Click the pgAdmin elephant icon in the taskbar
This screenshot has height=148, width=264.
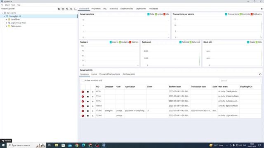coord(104,145)
